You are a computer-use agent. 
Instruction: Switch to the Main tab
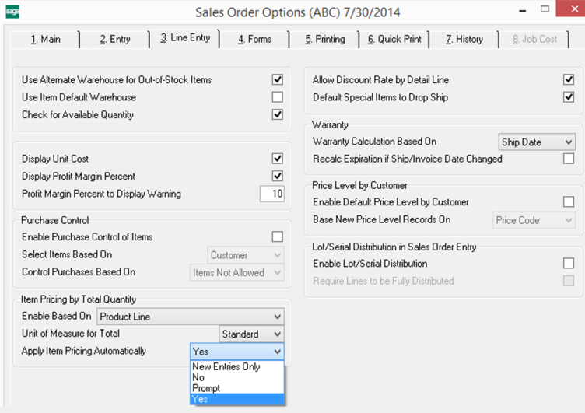pyautogui.click(x=45, y=39)
